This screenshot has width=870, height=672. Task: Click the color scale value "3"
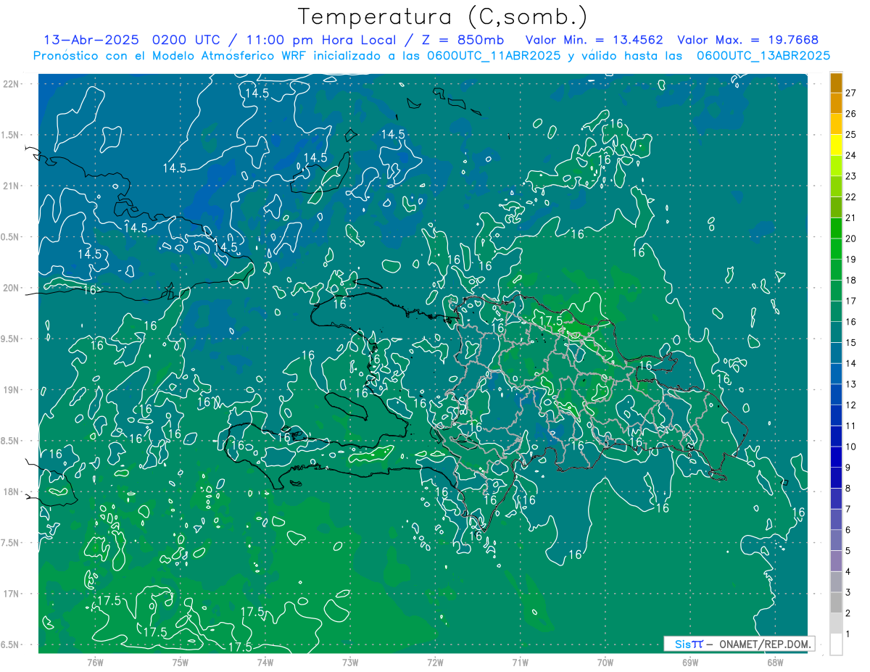[849, 593]
